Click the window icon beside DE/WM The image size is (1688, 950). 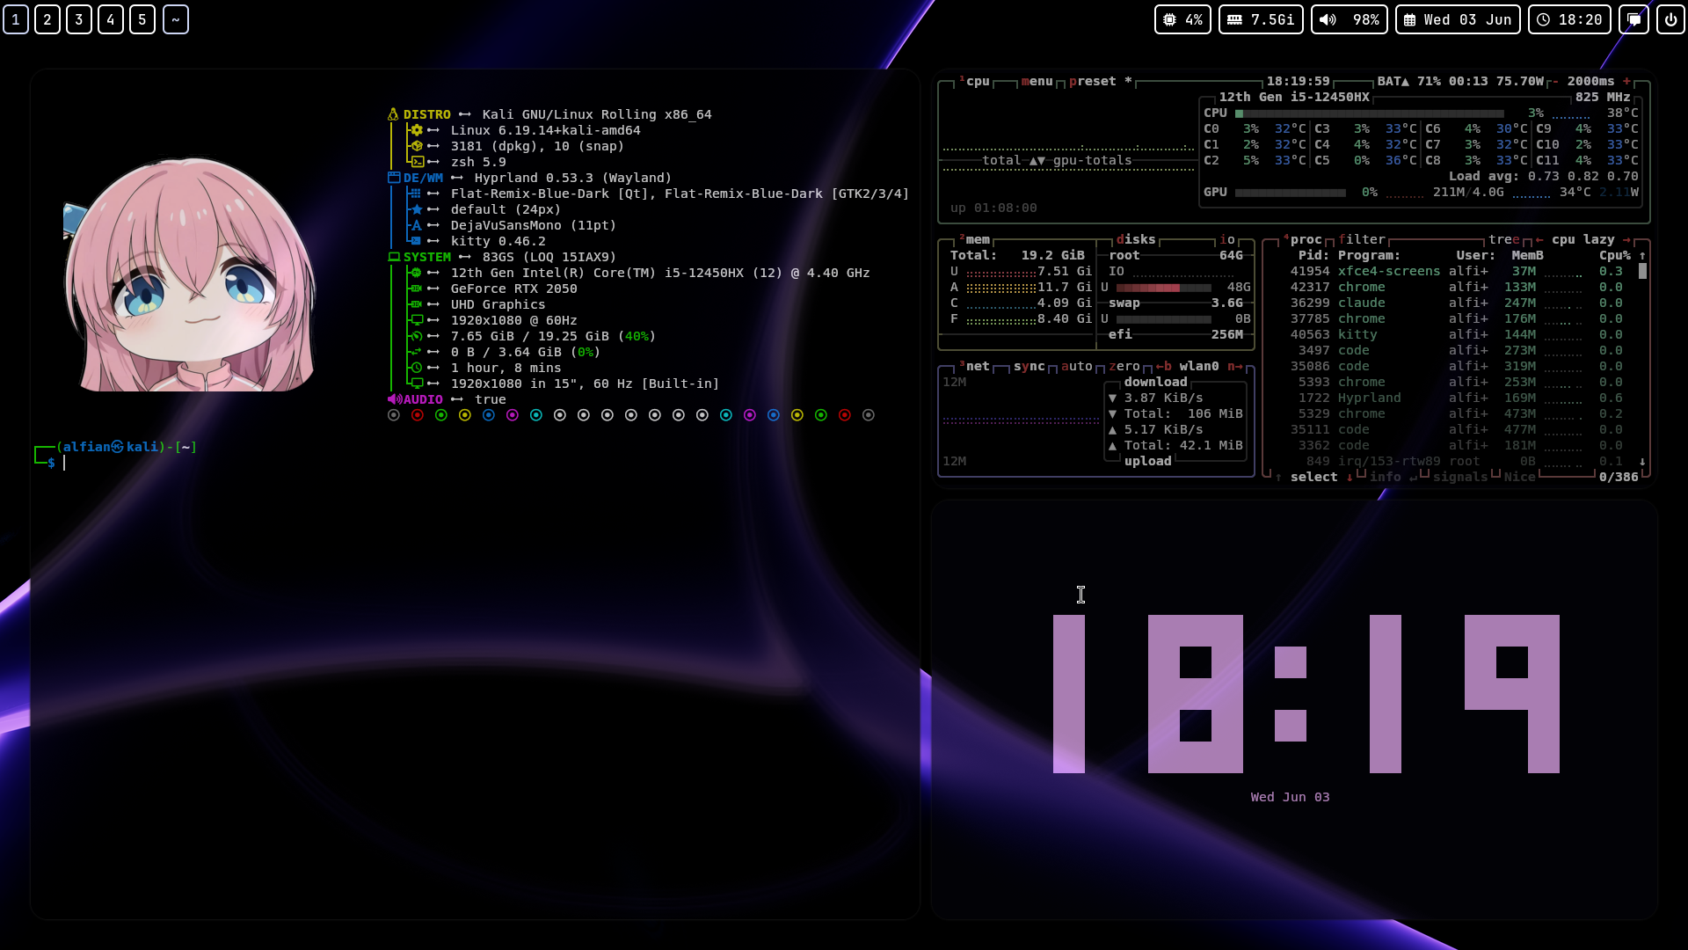(x=393, y=178)
